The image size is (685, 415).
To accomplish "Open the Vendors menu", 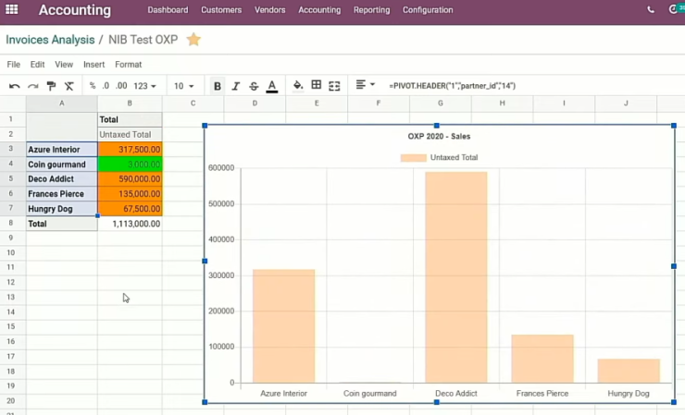I will 269,9.
